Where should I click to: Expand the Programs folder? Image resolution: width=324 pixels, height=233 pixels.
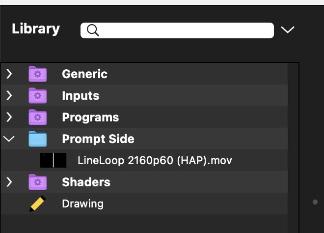click(9, 117)
